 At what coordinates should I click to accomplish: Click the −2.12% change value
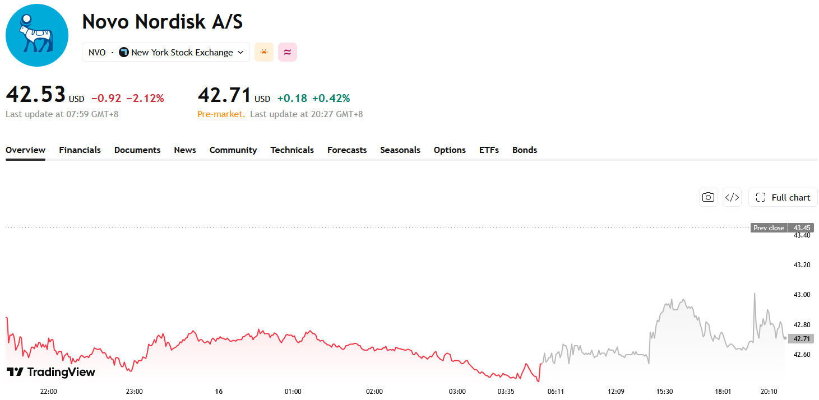click(145, 98)
